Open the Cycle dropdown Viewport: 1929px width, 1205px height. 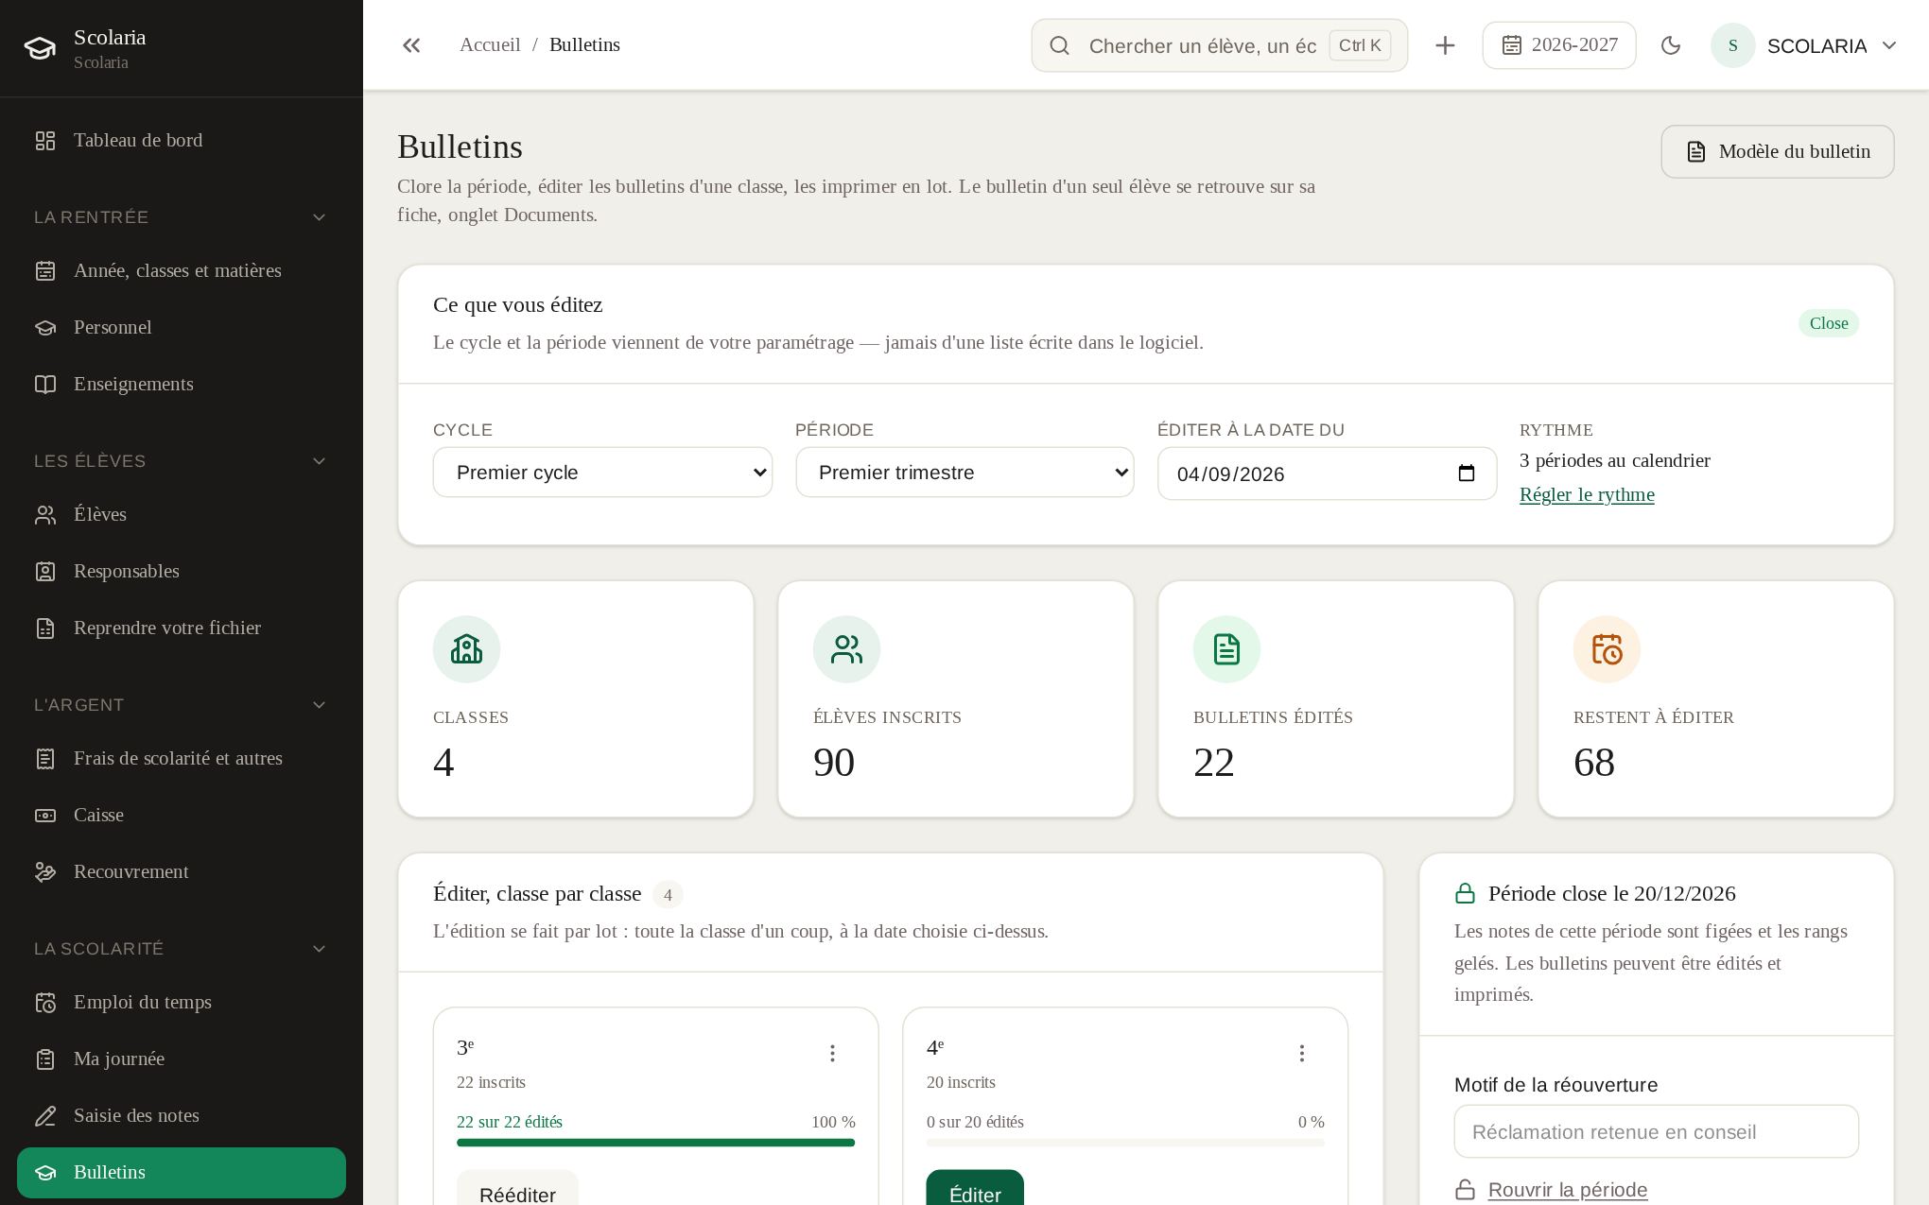[x=602, y=473]
